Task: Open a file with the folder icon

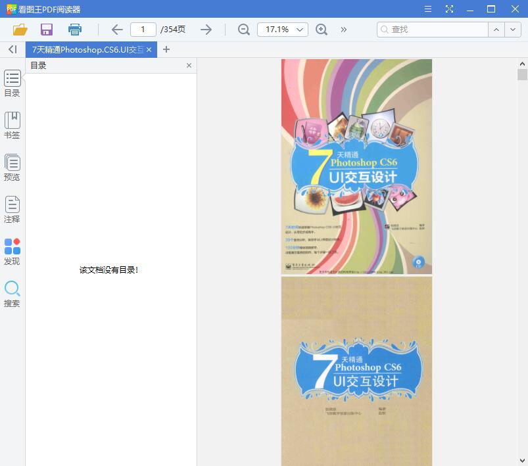Action: tap(20, 30)
